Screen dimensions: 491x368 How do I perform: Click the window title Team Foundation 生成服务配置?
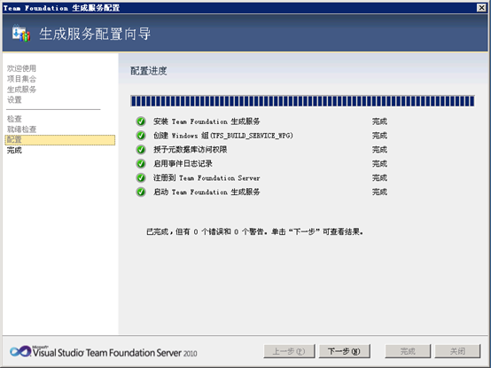(x=61, y=8)
